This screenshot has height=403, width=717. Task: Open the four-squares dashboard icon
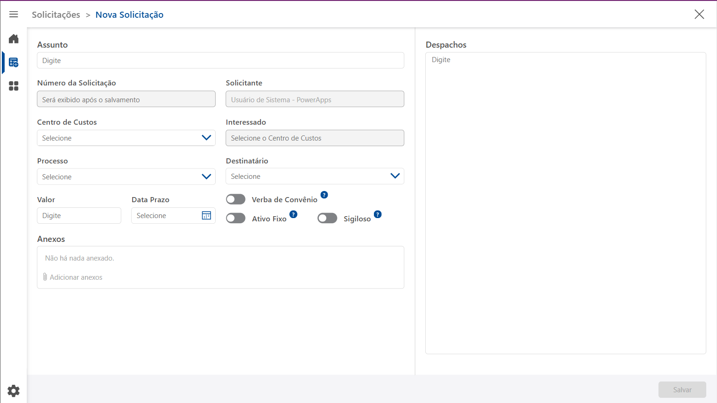pos(14,86)
